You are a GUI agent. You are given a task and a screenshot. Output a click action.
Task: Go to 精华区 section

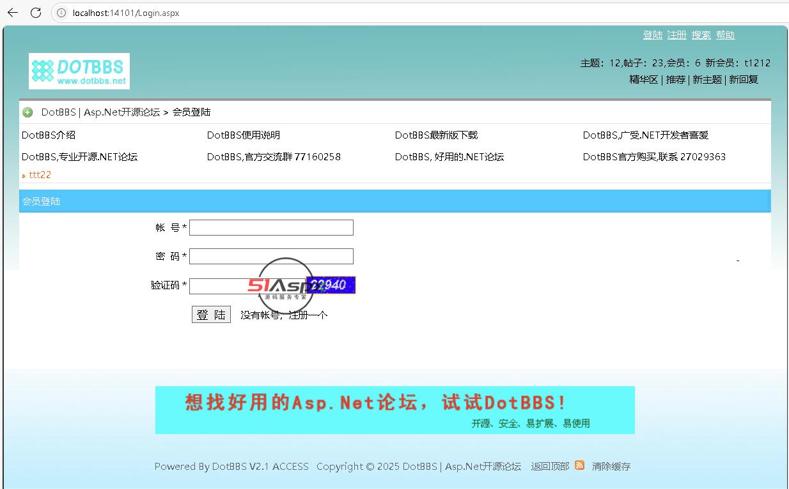click(x=644, y=80)
